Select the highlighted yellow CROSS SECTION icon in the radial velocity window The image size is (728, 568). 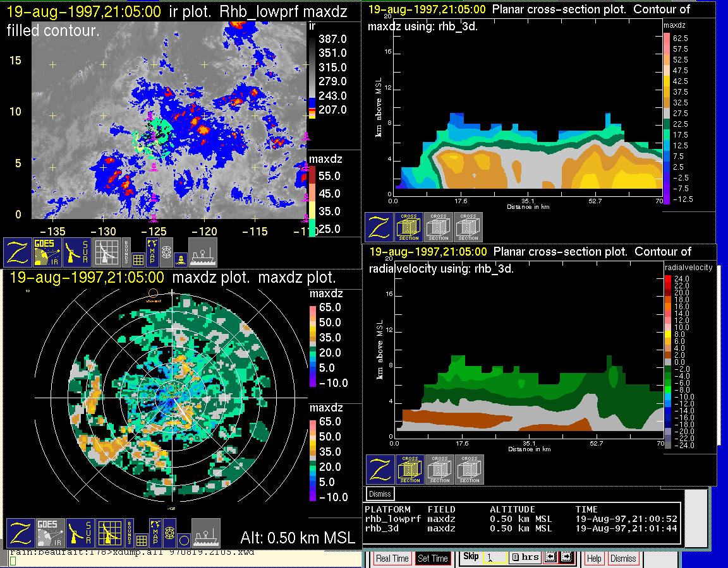click(410, 470)
